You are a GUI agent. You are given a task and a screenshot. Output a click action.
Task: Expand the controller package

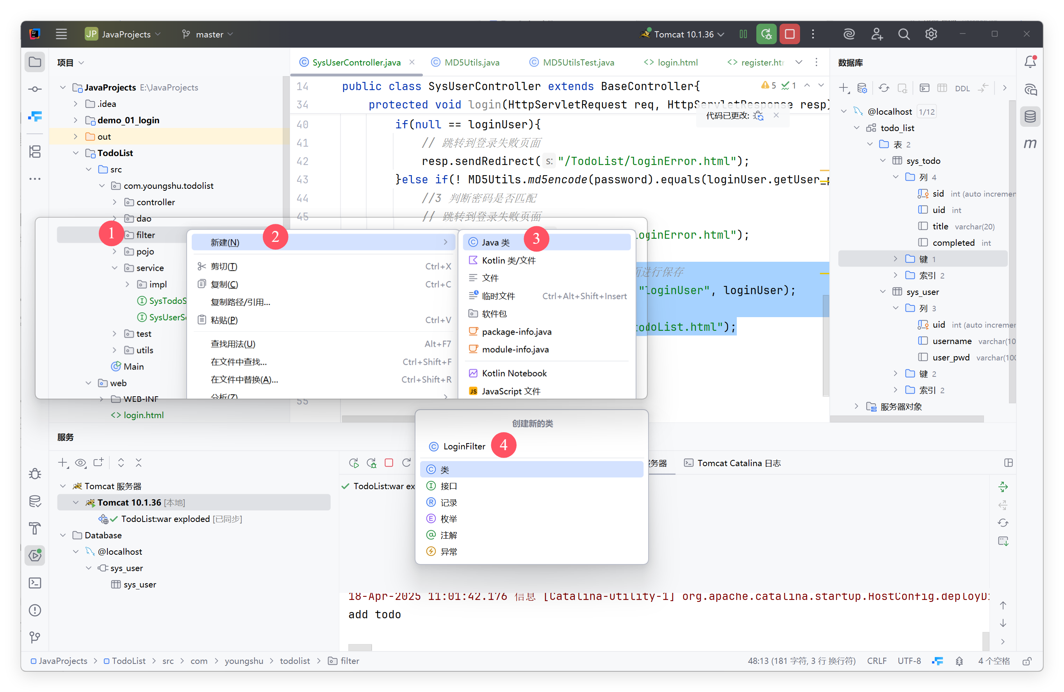pos(114,202)
